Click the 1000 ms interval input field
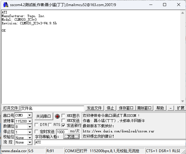 pos(62,132)
